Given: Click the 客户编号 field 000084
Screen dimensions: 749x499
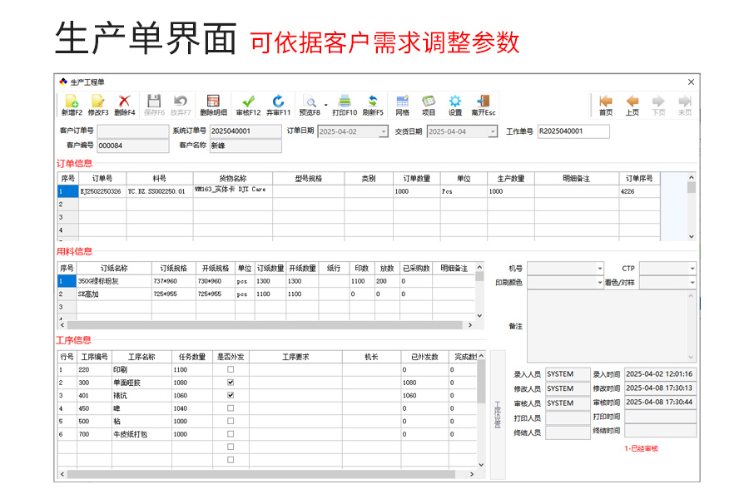Looking at the screenshot, I should tap(133, 146).
